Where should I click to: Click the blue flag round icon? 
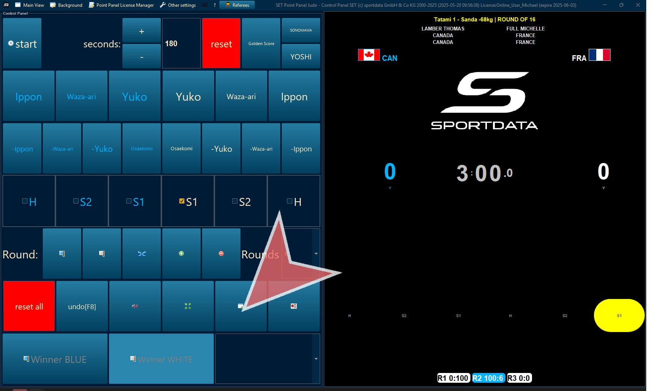coord(62,254)
